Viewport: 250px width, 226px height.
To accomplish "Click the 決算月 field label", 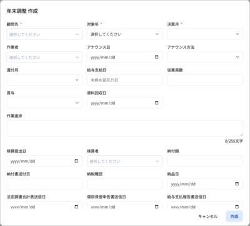I will pos(173,24).
